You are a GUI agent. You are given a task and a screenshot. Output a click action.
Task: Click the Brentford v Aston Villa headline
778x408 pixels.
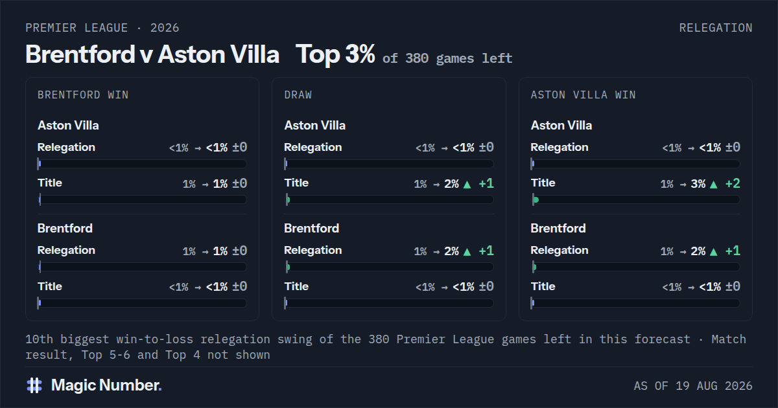(x=152, y=54)
